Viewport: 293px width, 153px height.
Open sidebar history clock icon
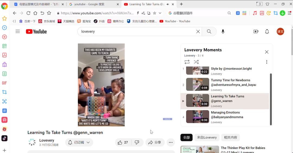tap(5, 28)
